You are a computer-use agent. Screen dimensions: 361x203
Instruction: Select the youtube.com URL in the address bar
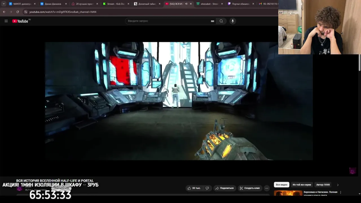(63, 12)
